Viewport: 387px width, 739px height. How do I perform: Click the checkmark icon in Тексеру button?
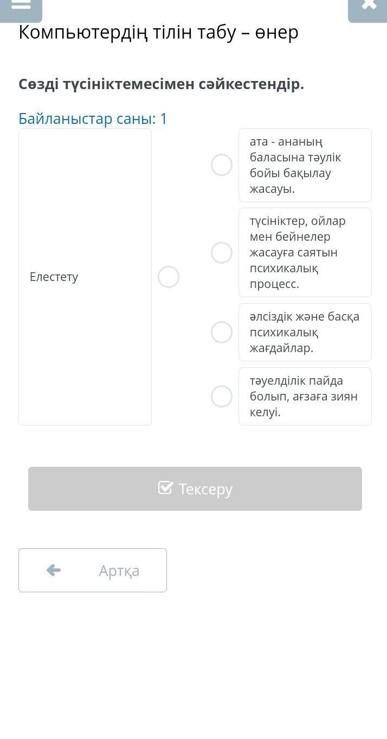165,488
